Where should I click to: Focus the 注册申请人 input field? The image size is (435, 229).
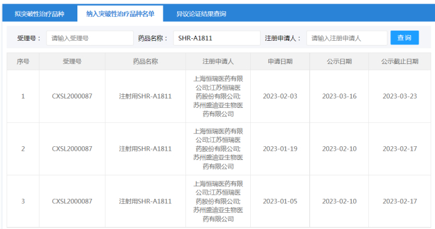pos(346,38)
